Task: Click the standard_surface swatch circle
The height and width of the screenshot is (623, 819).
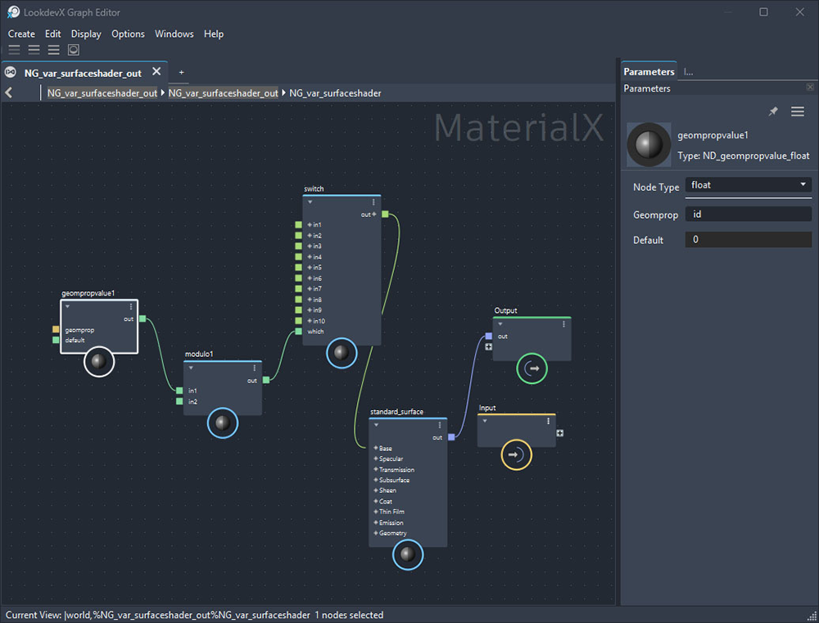Action: 408,554
